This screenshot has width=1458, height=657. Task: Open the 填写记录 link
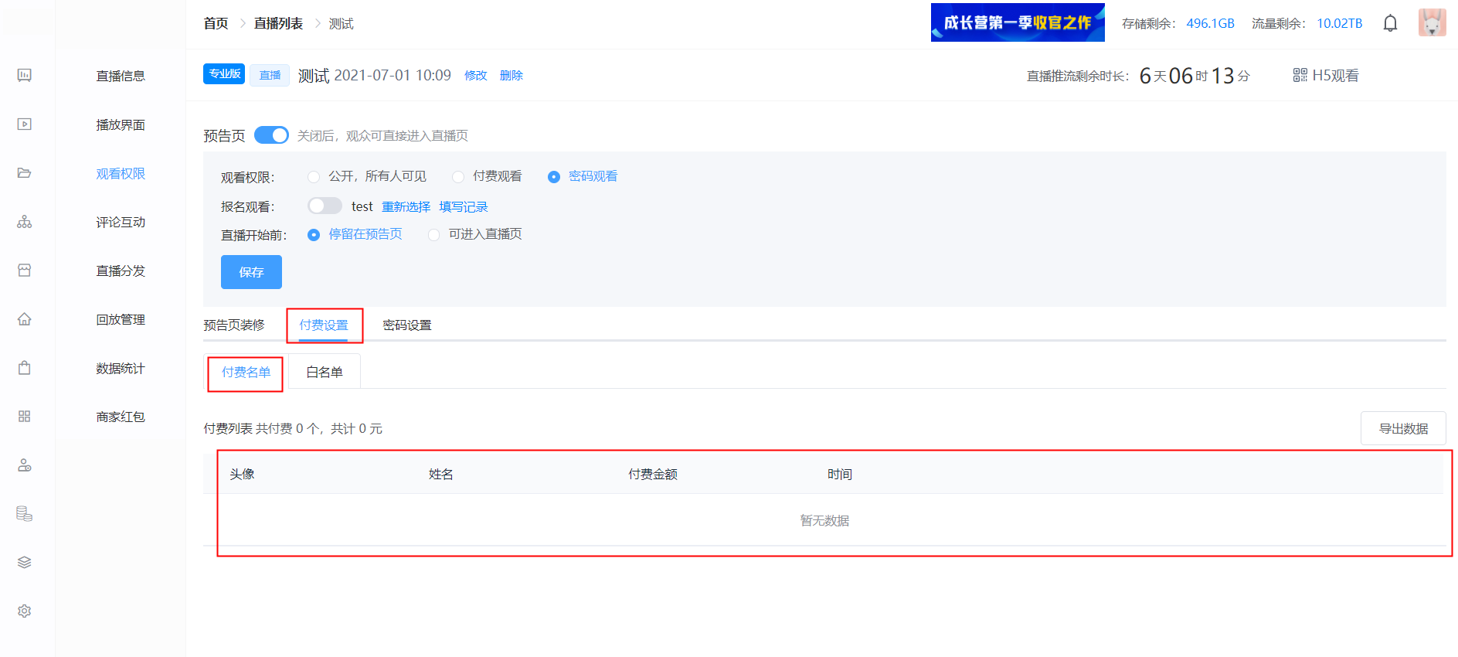[464, 206]
